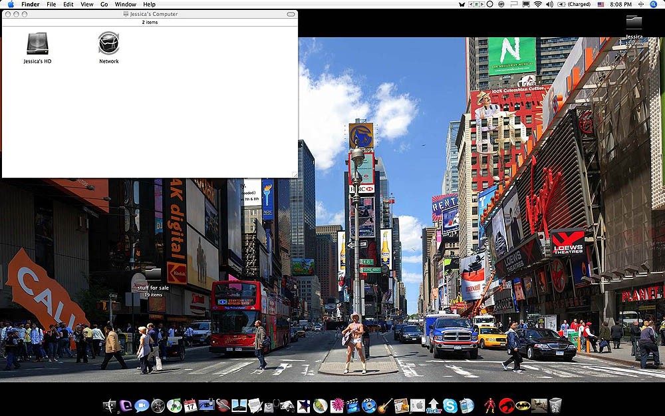The height and width of the screenshot is (416, 665).
Task: Open the Go menu
Action: click(104, 4)
